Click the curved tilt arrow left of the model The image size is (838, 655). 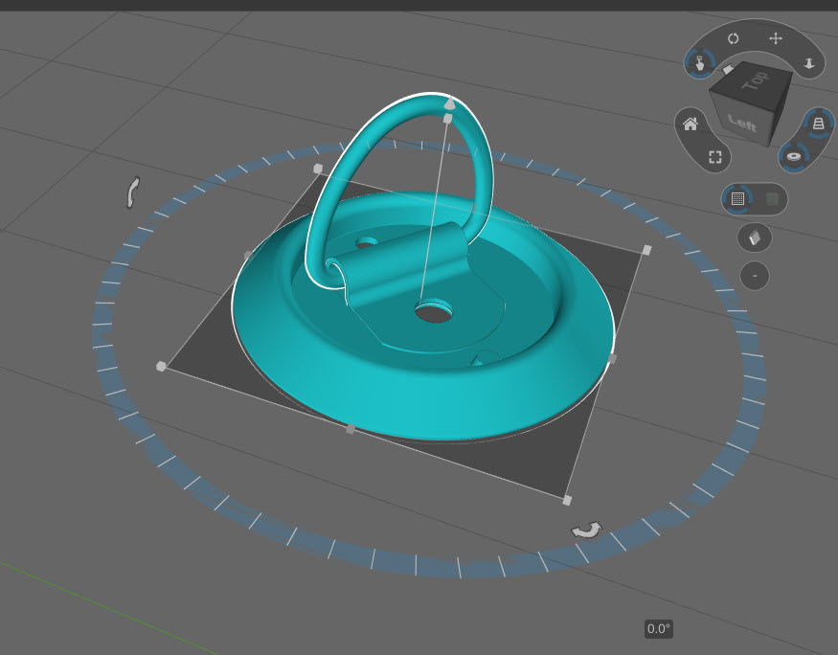pos(132,192)
